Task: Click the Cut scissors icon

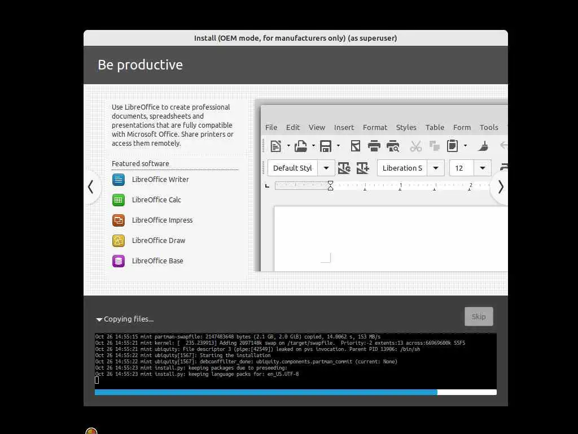Action: [416, 146]
